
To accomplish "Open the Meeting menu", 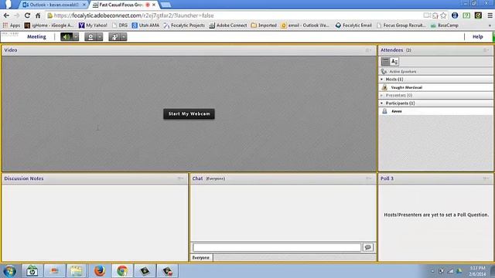I will tap(36, 36).
